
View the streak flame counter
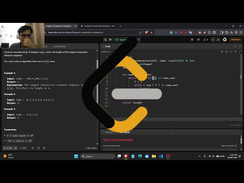pyautogui.click(x=205, y=40)
